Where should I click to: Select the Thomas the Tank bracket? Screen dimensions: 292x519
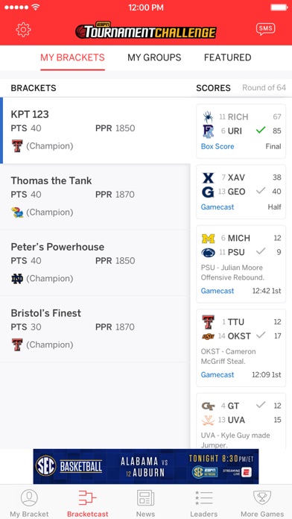click(x=95, y=197)
